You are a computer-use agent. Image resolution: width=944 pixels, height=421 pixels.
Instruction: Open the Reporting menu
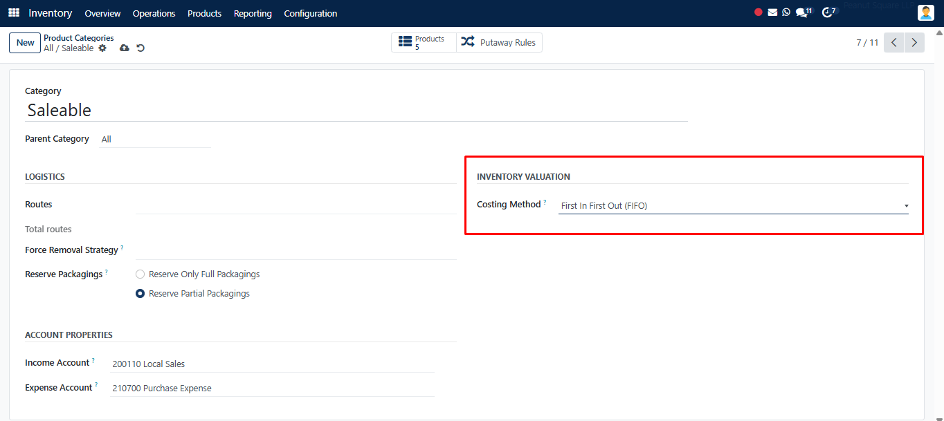point(253,13)
